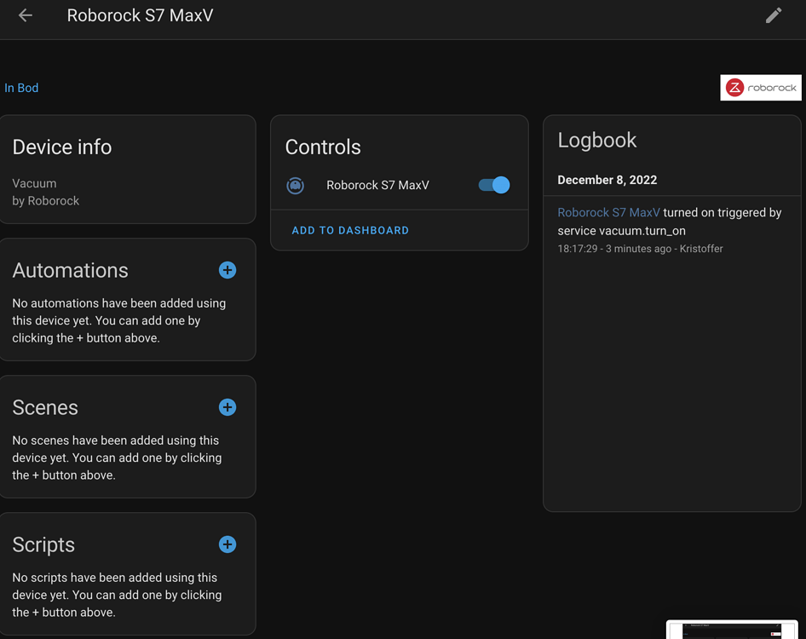This screenshot has width=806, height=639.
Task: Open the In Bod area link
Action: coord(21,88)
